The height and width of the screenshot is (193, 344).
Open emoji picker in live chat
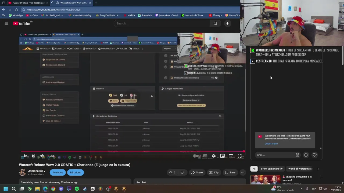298,155
